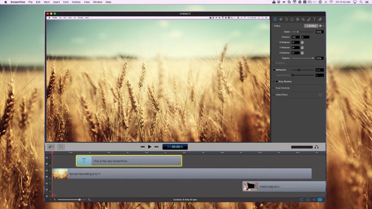Mute the Screen Recording 8/4/17 track
Image resolution: width=372 pixels, height=209 pixels.
(x=47, y=176)
